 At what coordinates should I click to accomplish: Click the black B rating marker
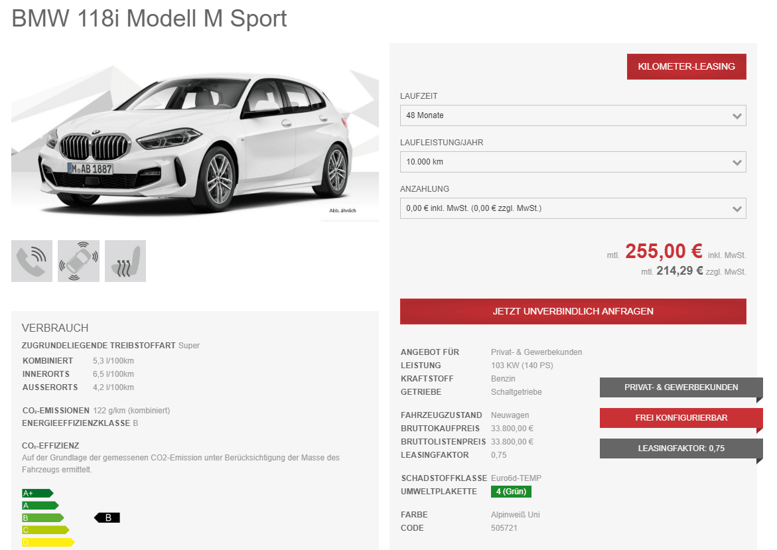tap(107, 517)
